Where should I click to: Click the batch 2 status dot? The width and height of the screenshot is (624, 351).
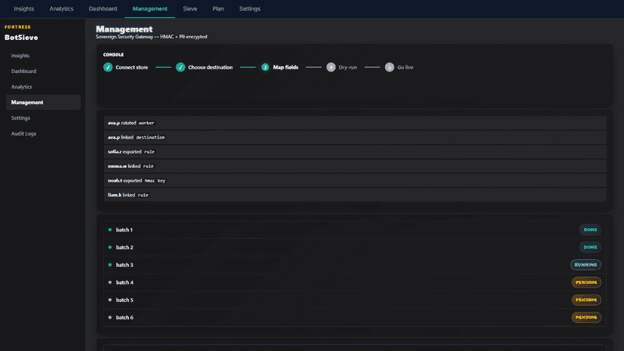point(110,247)
